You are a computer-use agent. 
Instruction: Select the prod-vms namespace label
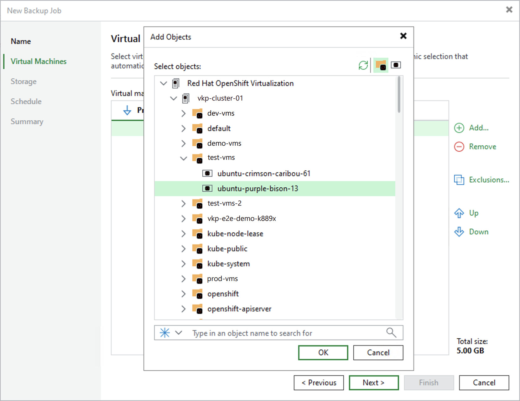222,279
